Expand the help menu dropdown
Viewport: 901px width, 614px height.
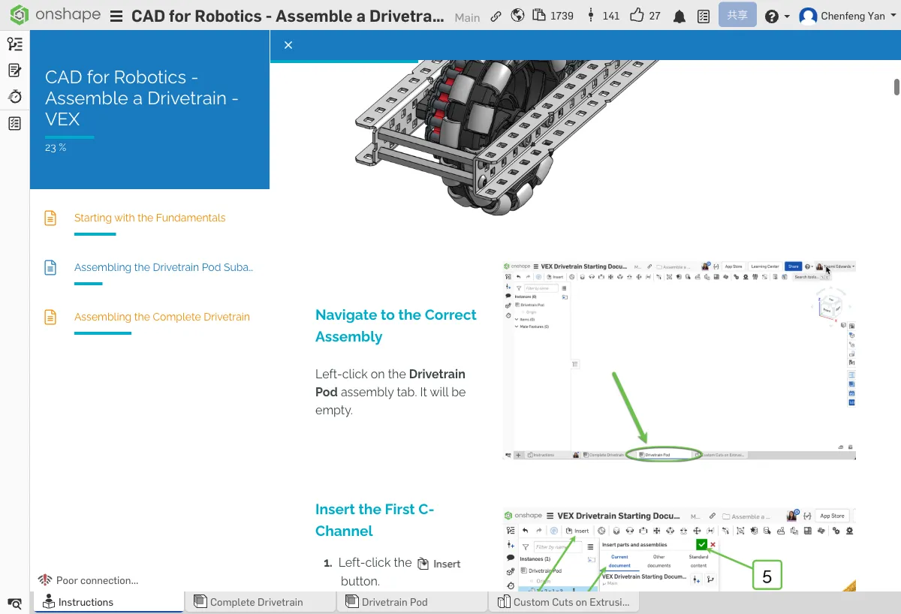[776, 16]
